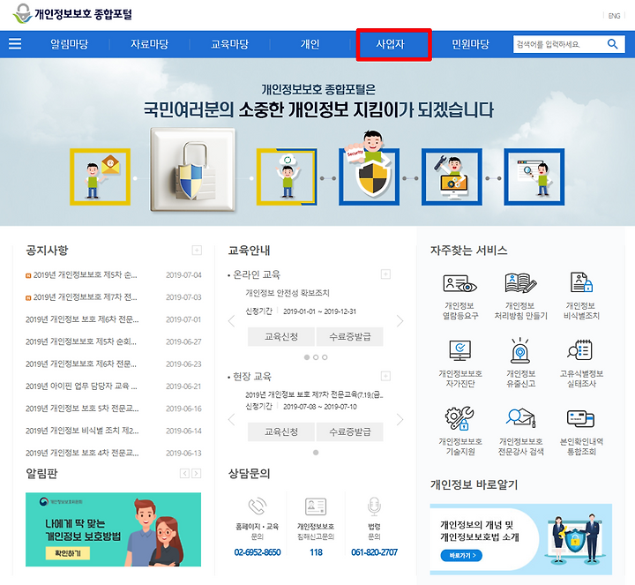Focus the 검색어를 입력하세요 search field
Viewport: 635px width, 585px height.
(x=559, y=44)
